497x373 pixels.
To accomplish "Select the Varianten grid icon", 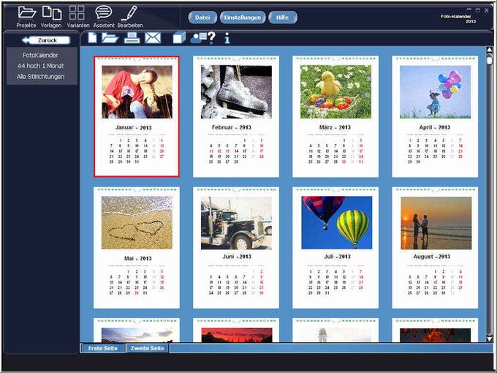I will coord(77,12).
